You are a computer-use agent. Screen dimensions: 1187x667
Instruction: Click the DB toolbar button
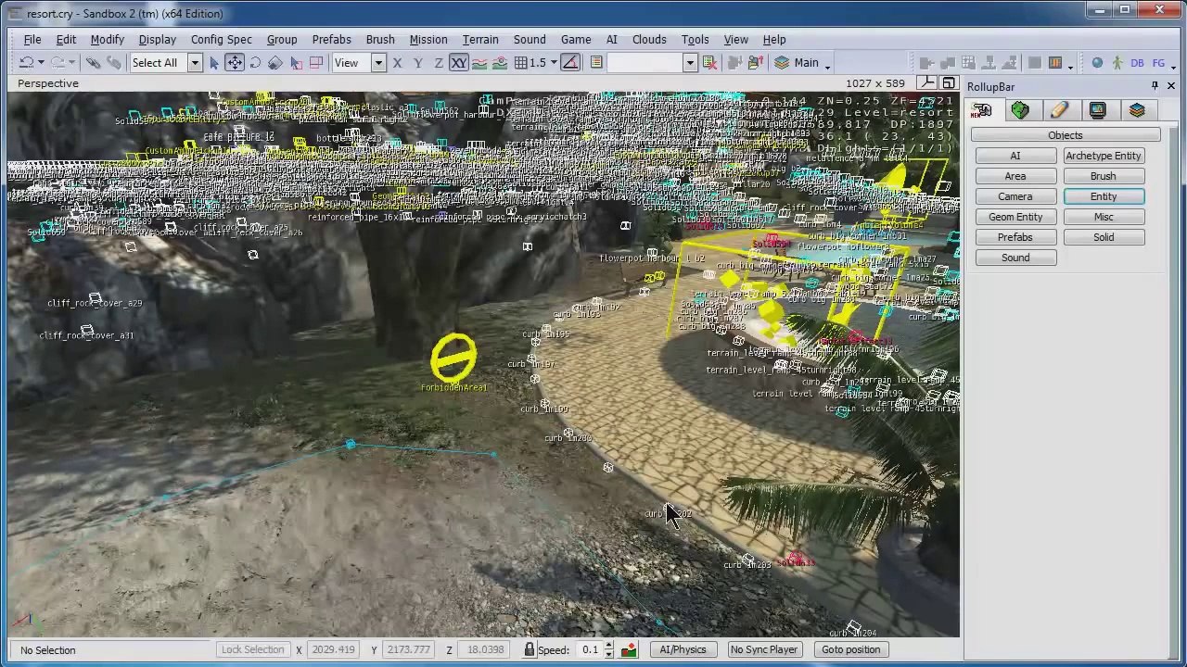pyautogui.click(x=1138, y=63)
